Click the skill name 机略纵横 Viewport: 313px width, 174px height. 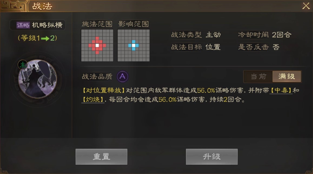(47, 25)
